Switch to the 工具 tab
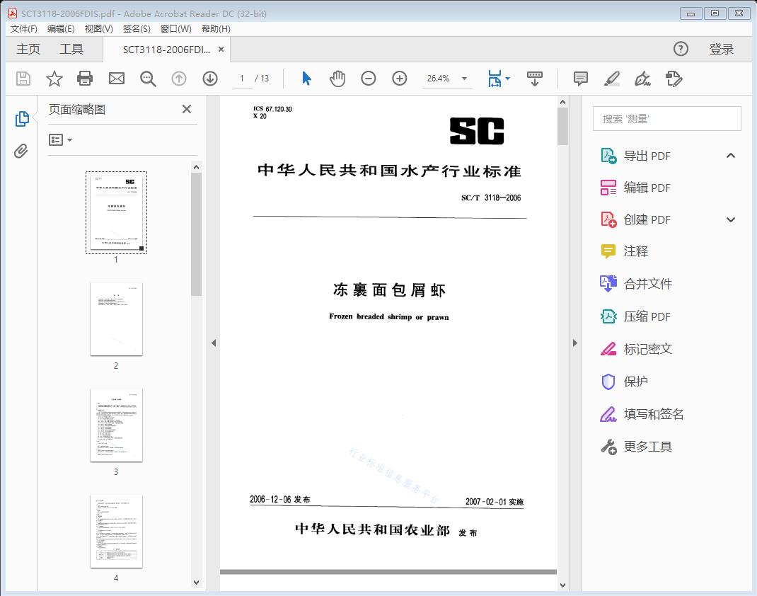The width and height of the screenshot is (757, 596). [71, 49]
